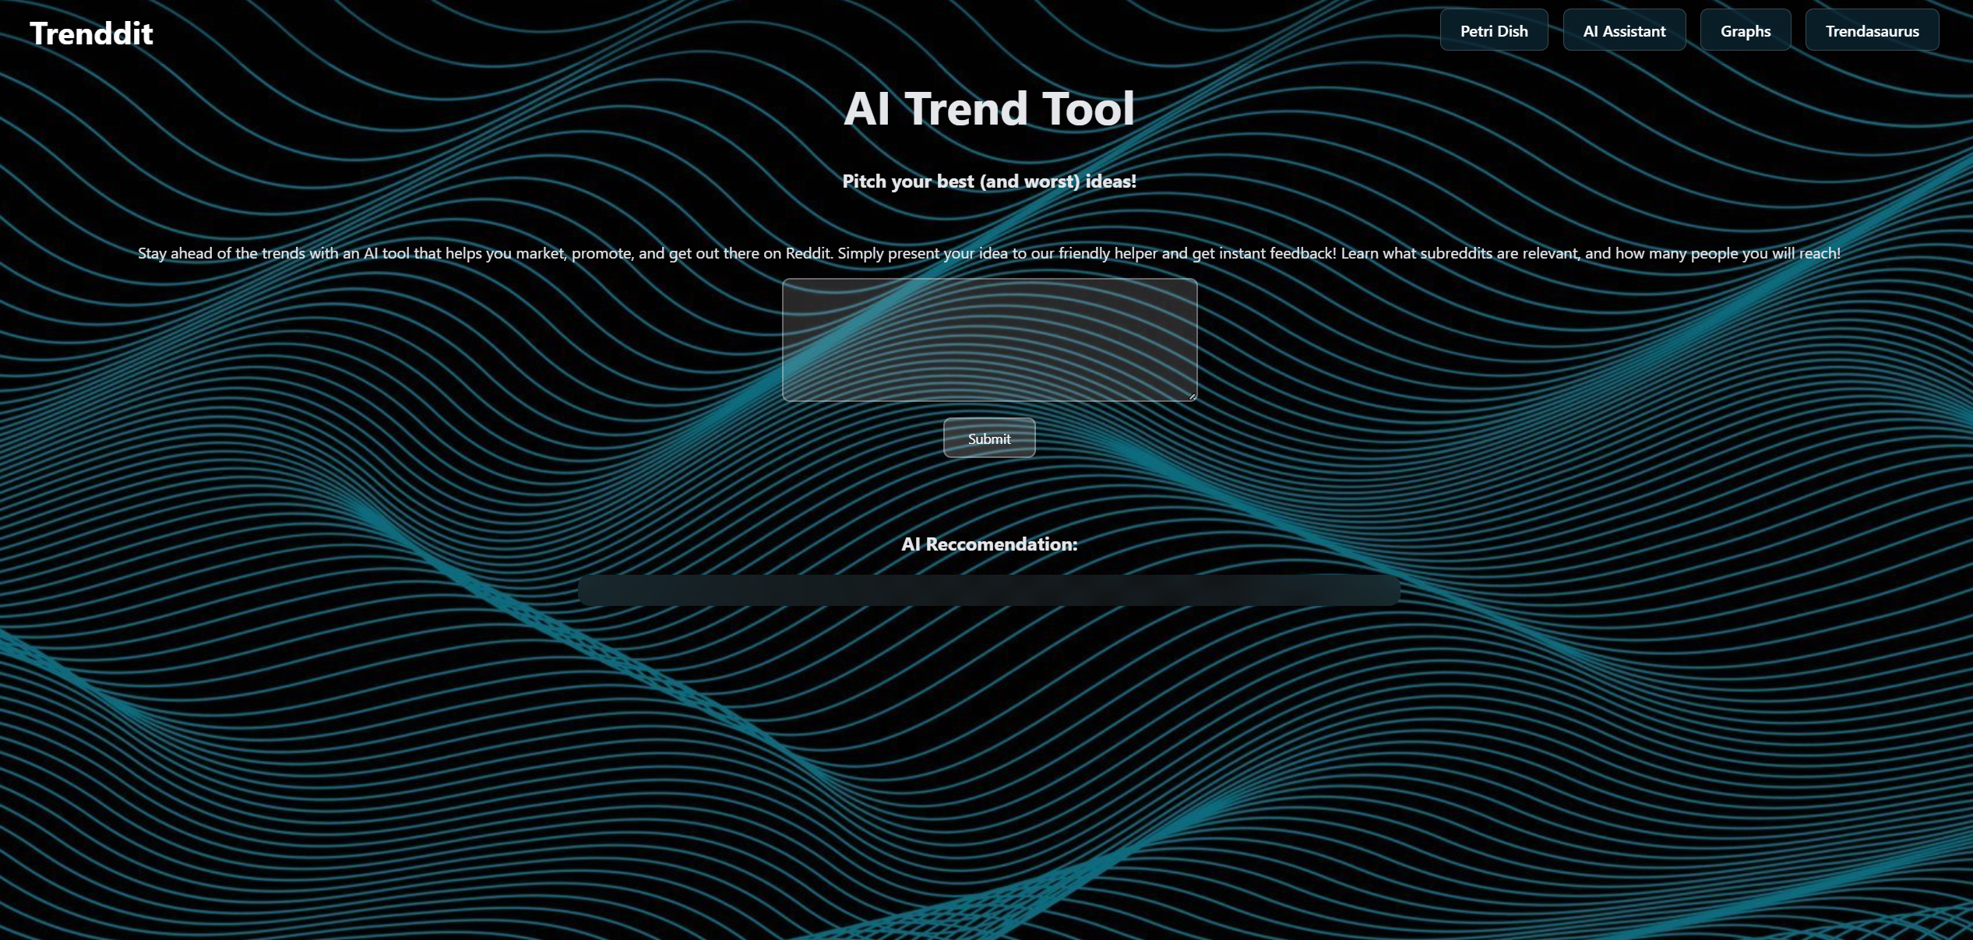
Task: Focus the idea pitch text area
Action: click(x=988, y=339)
